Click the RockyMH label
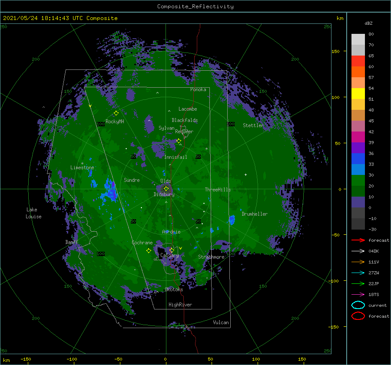This screenshot has height=365, width=391. click(x=115, y=122)
